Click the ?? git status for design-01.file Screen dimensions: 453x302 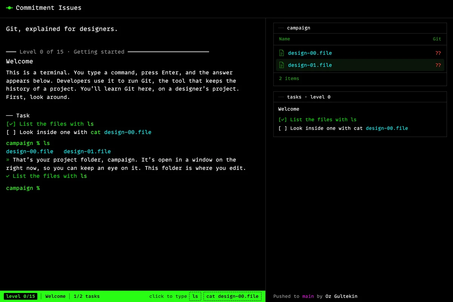coord(438,65)
